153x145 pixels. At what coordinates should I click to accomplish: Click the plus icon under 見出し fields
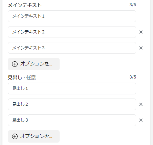(x=15, y=136)
